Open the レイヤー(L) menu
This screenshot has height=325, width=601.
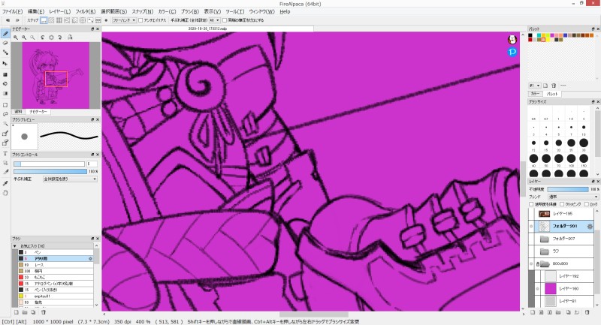click(x=60, y=11)
